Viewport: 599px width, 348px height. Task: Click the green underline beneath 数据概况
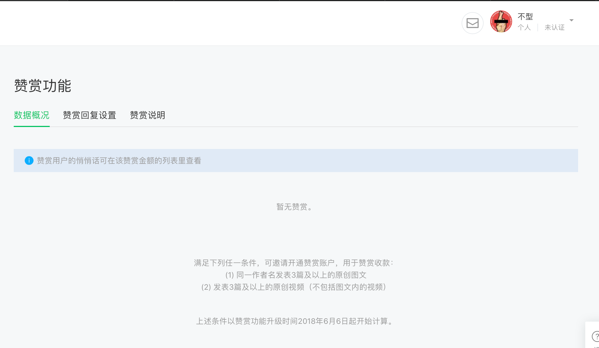point(32,126)
